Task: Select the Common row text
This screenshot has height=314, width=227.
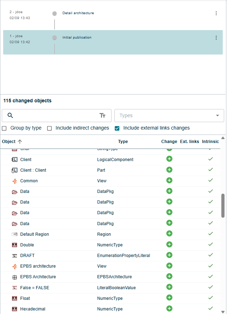Action: [x=29, y=181]
